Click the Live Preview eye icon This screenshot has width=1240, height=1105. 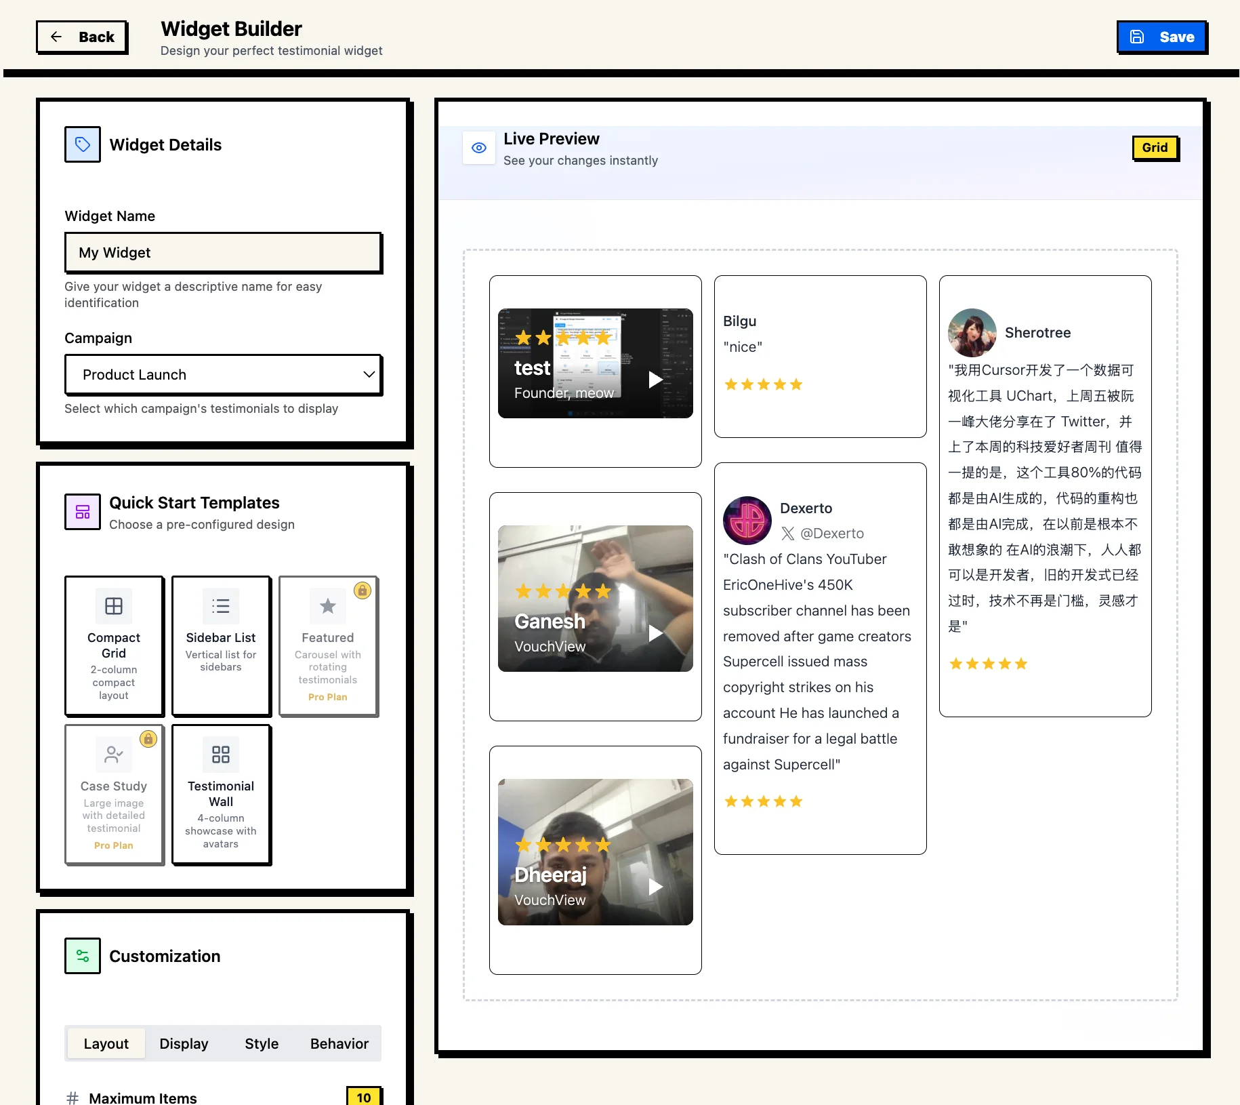(x=478, y=148)
